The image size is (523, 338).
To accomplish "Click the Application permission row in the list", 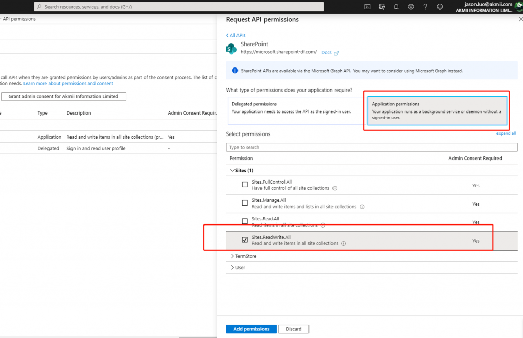I will pos(108,137).
